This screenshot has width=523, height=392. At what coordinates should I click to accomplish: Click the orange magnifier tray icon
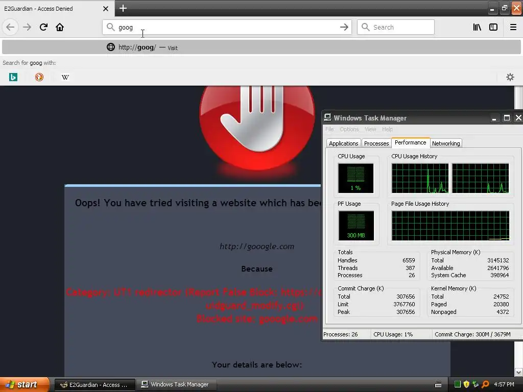pos(485,384)
